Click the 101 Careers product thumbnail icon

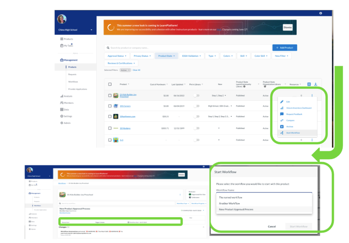click(116, 106)
